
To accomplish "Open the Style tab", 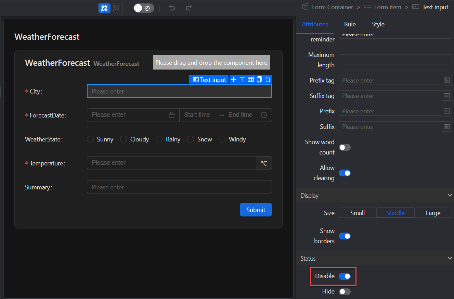I will 378,24.
